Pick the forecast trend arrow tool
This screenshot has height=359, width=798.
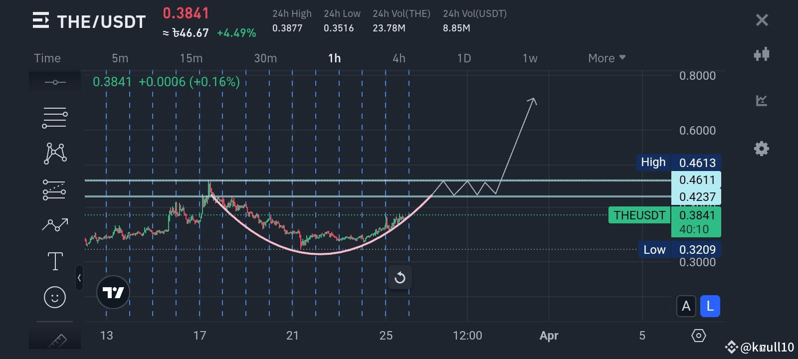[x=55, y=225]
